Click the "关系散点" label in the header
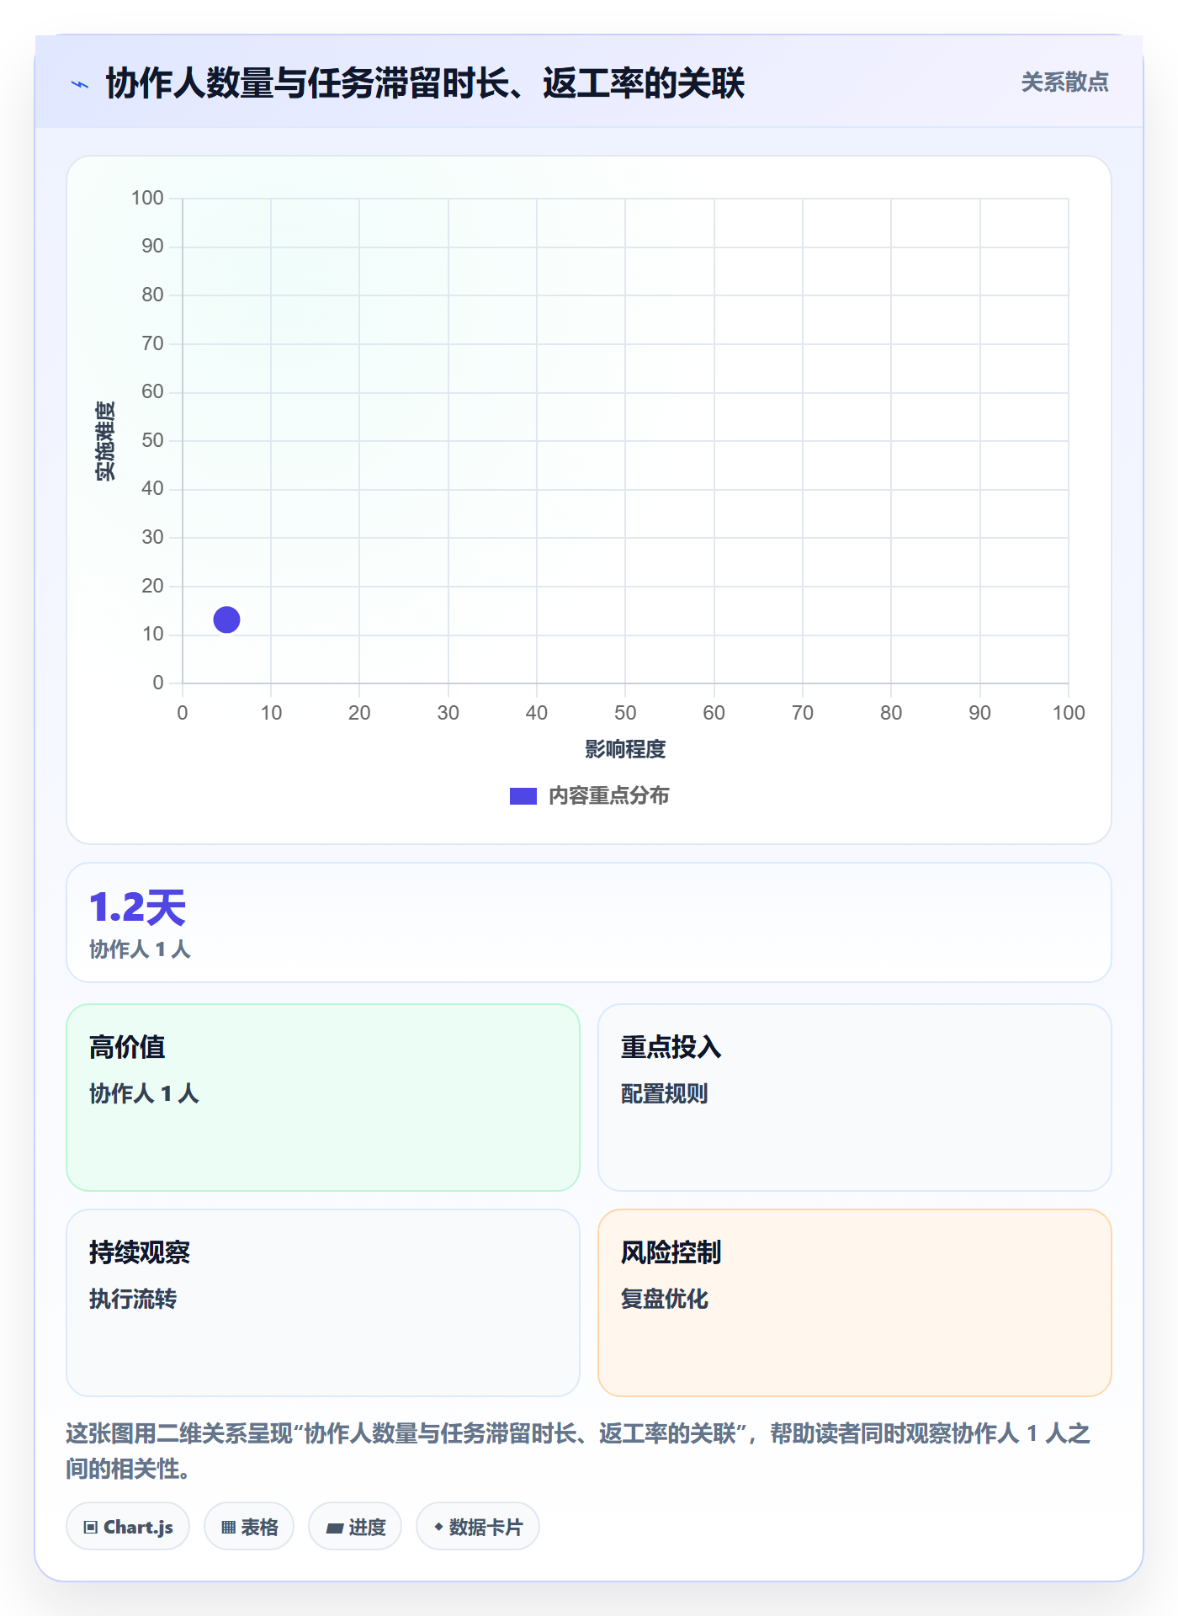Screen dimensions: 1178x1616 coord(1064,82)
